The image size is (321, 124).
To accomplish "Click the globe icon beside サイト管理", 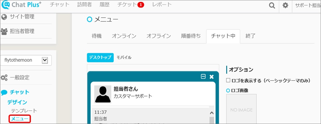I will coord(4,17).
